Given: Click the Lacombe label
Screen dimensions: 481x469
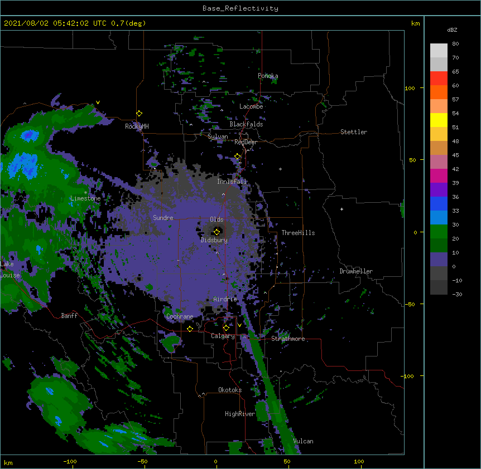Looking at the screenshot, I should pyautogui.click(x=251, y=106).
